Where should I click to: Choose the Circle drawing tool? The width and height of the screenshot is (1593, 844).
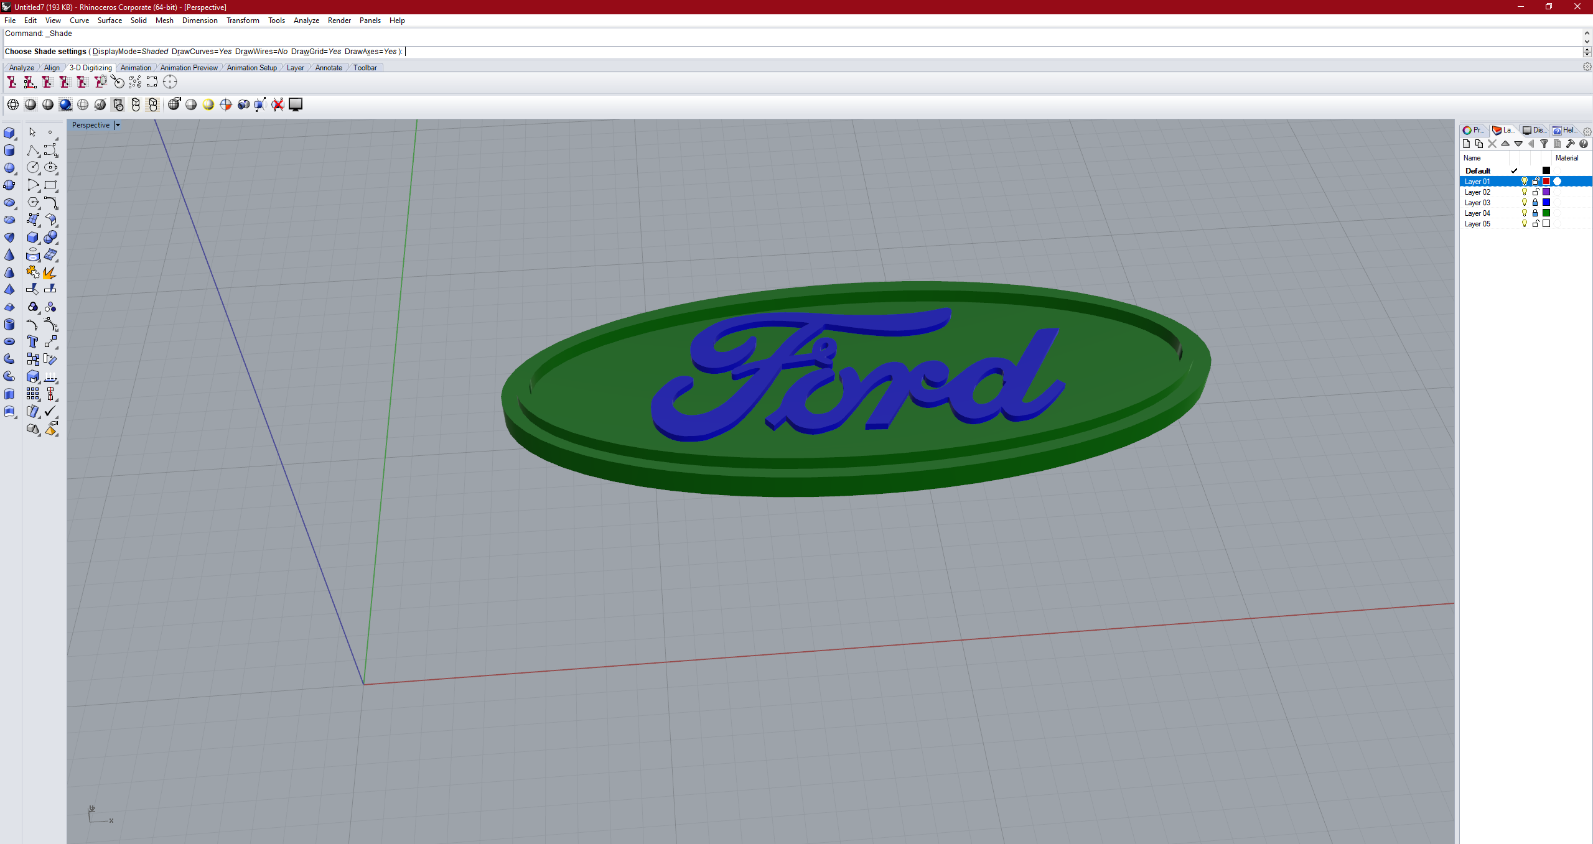coord(33,168)
